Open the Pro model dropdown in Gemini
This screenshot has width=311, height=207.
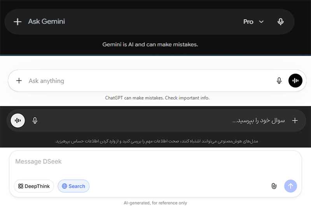253,22
